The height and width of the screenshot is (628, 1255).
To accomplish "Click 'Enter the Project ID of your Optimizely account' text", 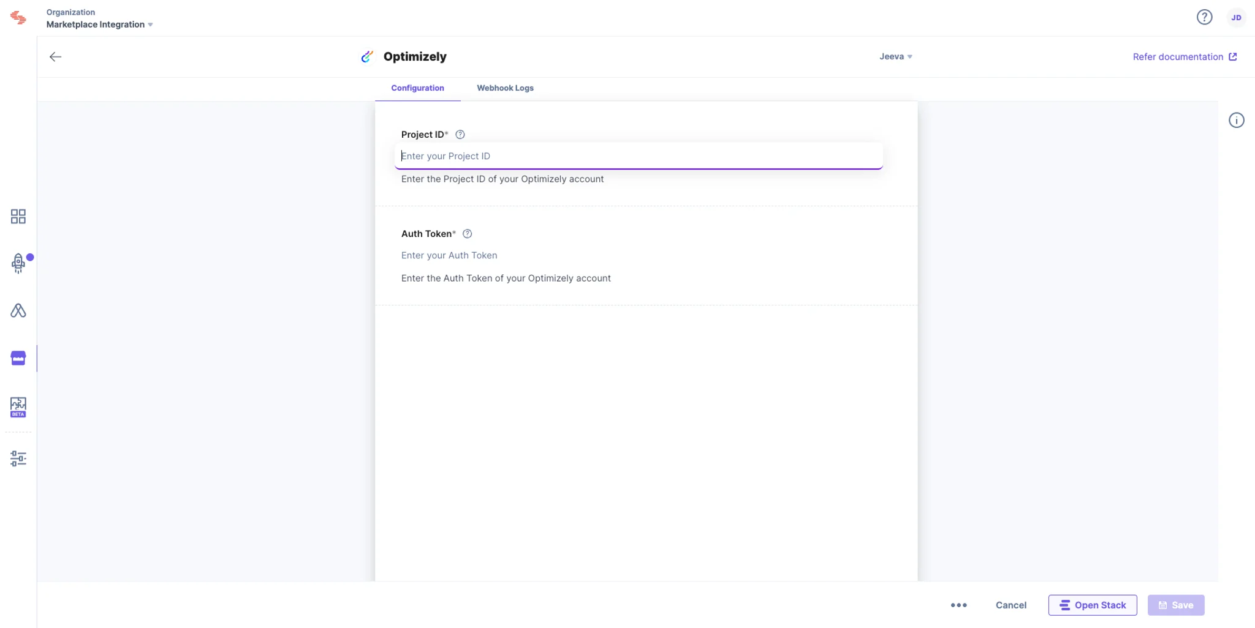I will 502,179.
